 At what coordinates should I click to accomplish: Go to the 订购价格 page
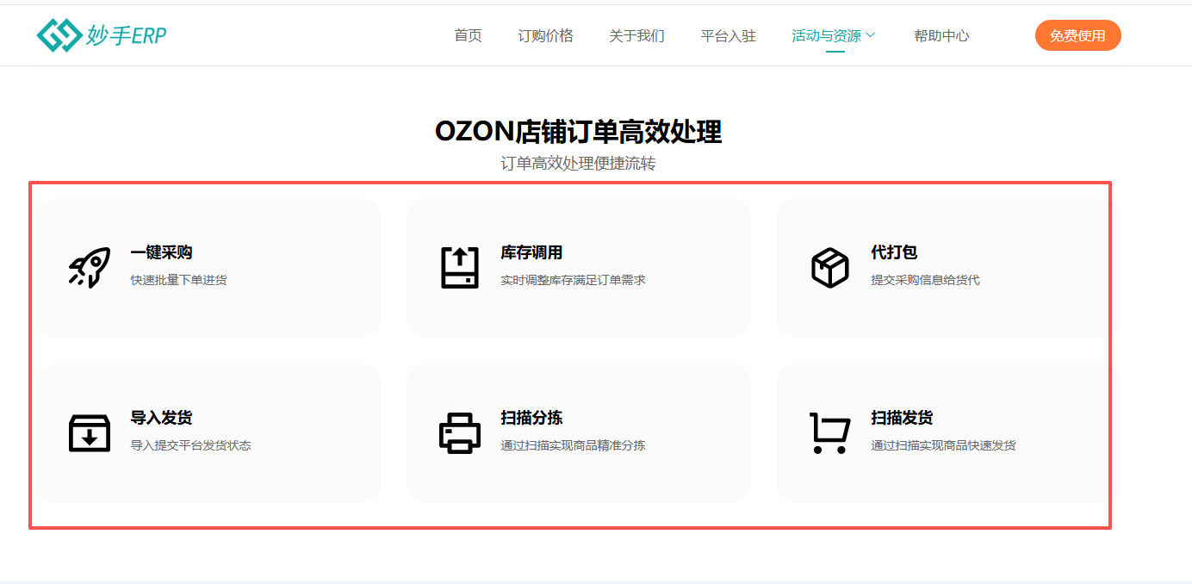click(545, 35)
